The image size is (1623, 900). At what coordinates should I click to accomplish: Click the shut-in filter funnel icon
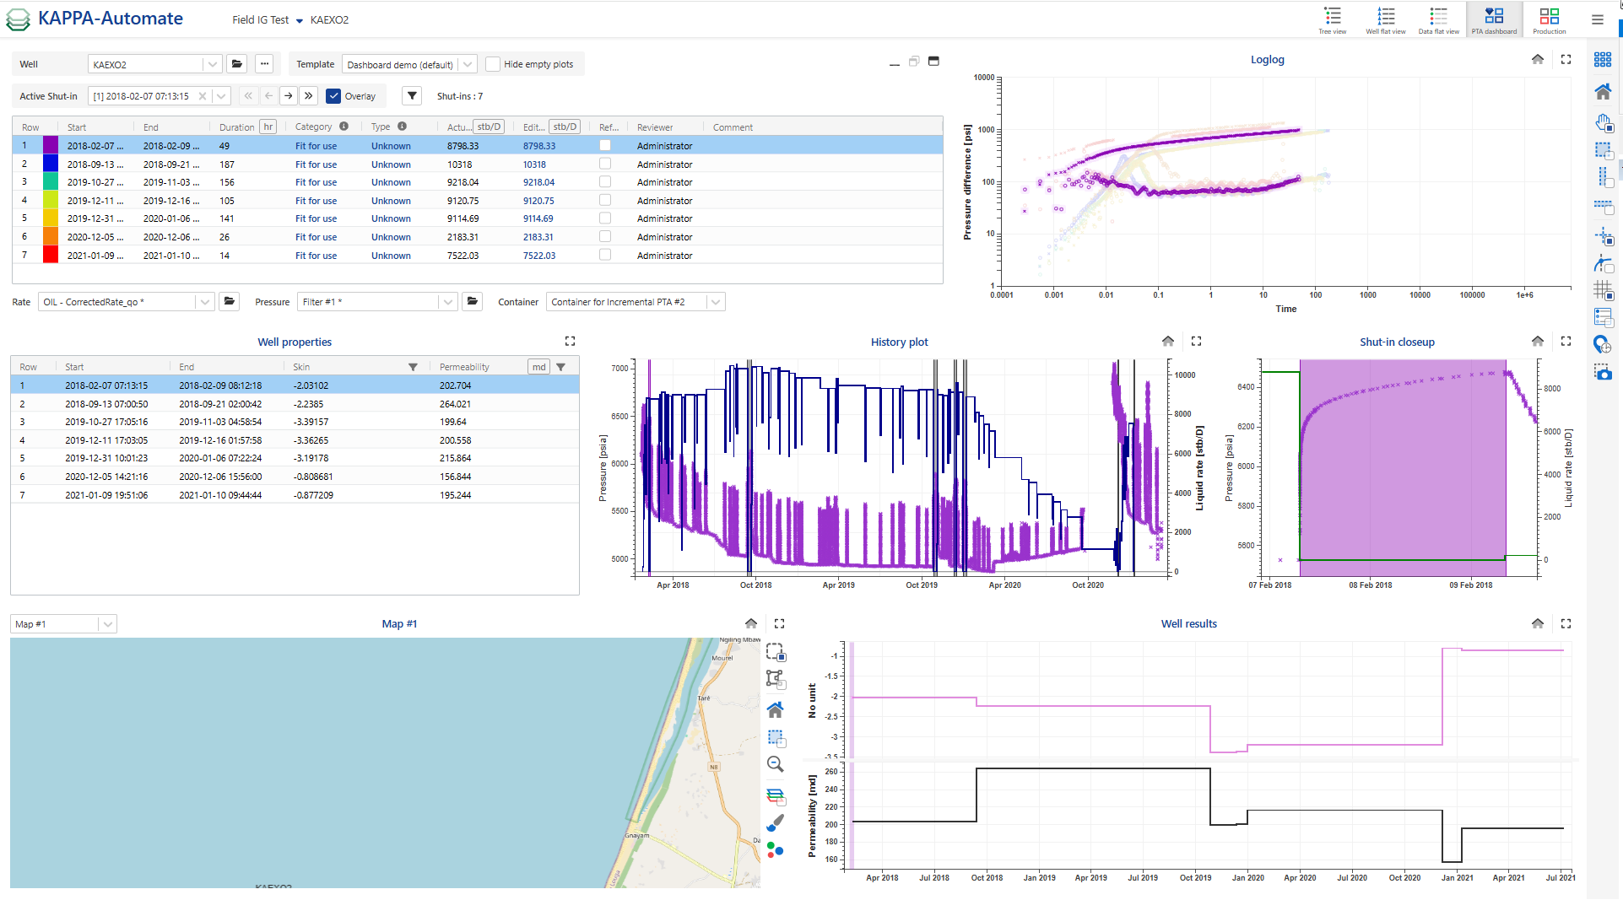(412, 96)
